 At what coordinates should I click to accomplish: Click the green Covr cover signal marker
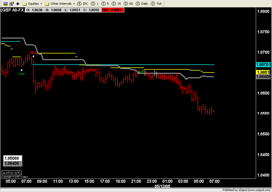click(x=21, y=74)
